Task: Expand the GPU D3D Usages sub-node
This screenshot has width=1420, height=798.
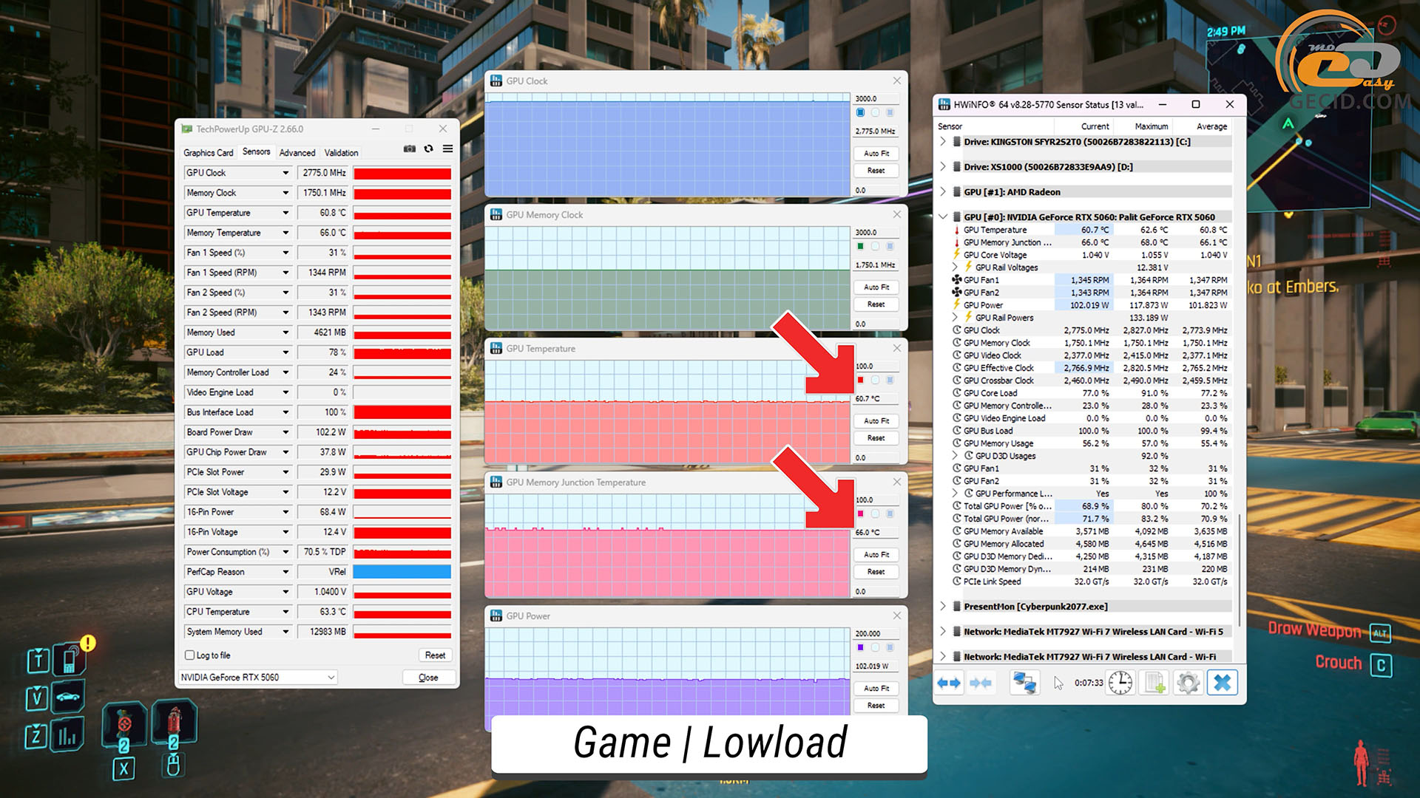Action: click(955, 456)
